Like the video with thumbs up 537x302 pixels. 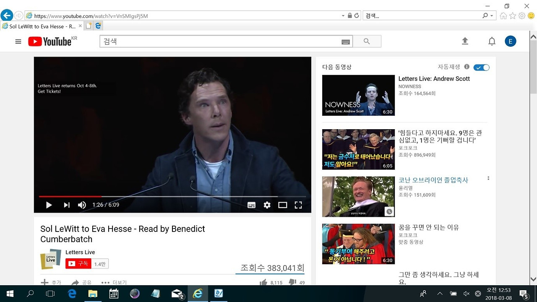263,282
